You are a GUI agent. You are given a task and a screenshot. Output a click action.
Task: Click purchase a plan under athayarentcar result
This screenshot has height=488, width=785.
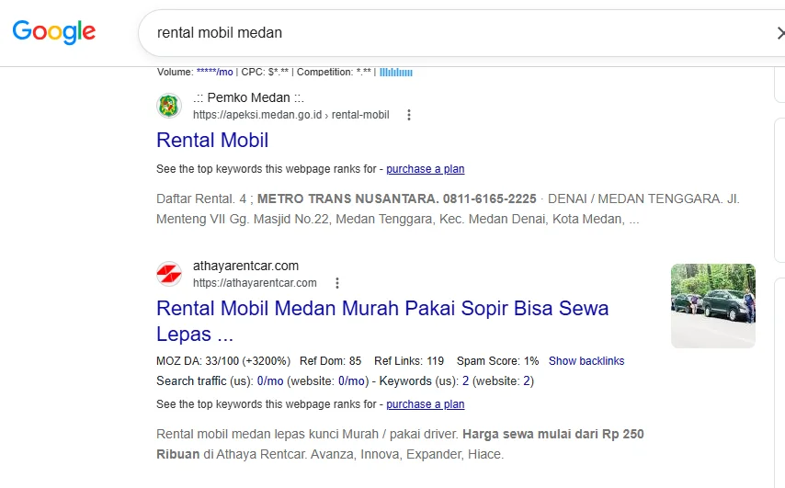(425, 404)
